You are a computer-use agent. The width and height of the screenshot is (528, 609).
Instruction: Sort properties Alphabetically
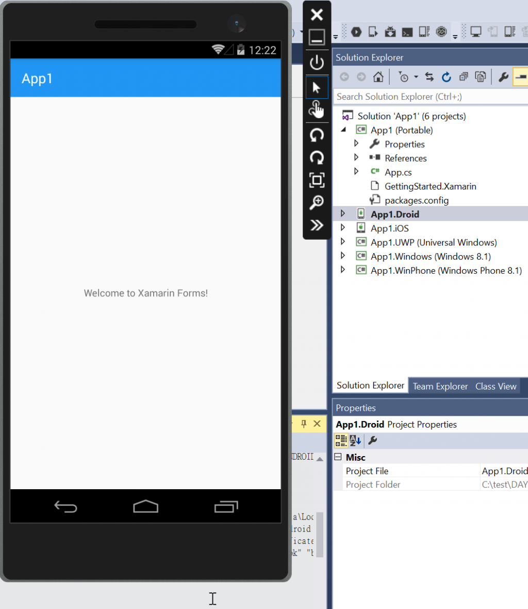pyautogui.click(x=355, y=441)
